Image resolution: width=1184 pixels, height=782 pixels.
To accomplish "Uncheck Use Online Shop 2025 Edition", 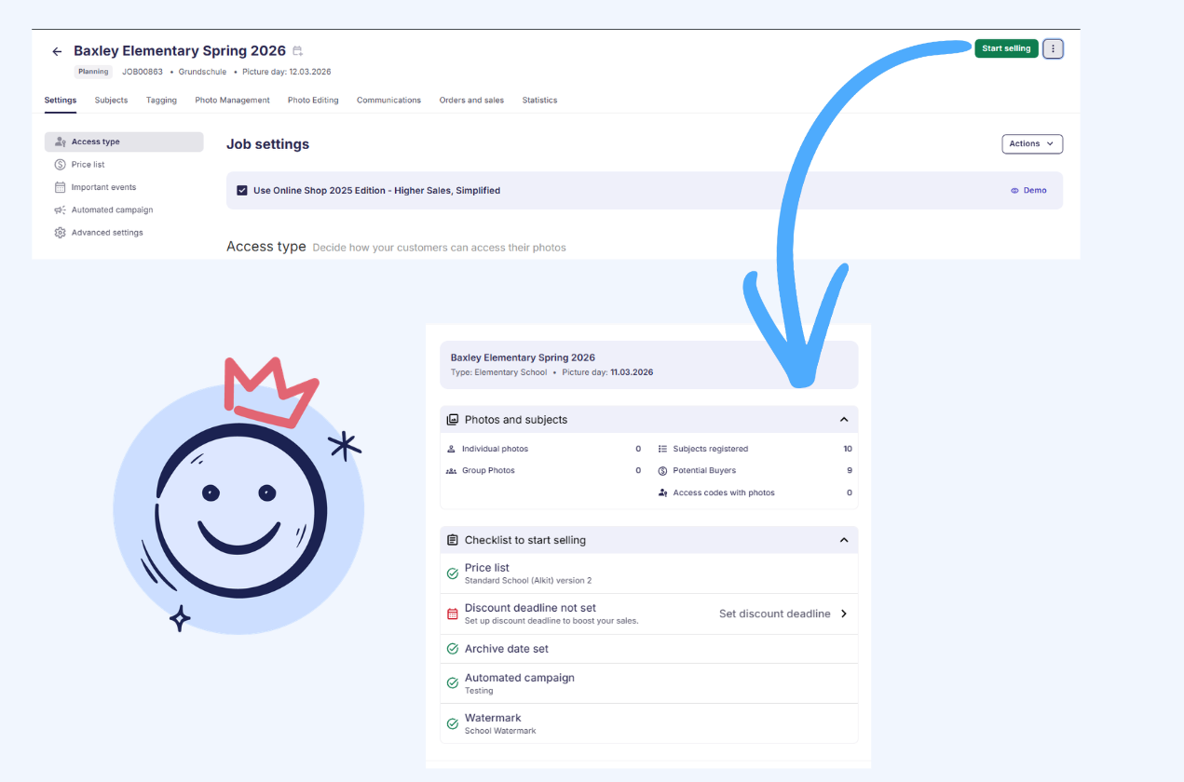I will tap(242, 190).
